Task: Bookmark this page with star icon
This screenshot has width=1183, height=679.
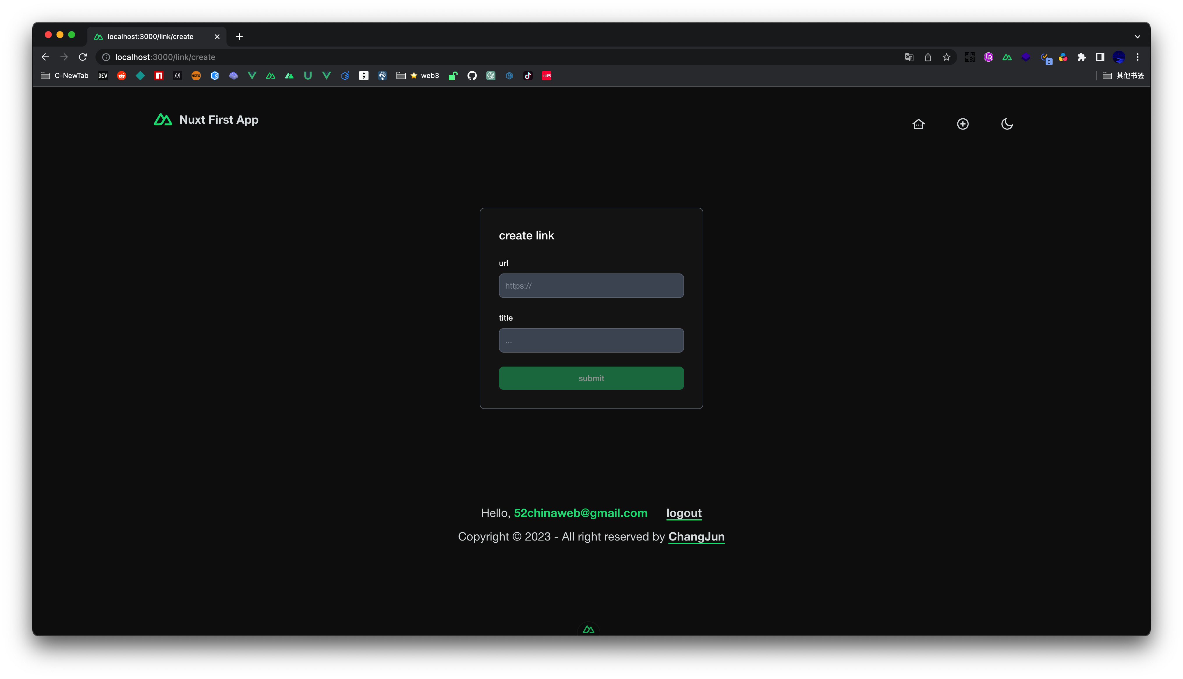Action: [946, 57]
